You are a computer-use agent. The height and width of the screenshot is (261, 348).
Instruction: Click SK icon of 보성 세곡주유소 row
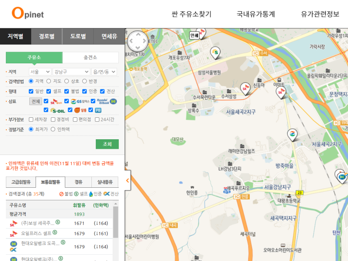[x=14, y=224]
